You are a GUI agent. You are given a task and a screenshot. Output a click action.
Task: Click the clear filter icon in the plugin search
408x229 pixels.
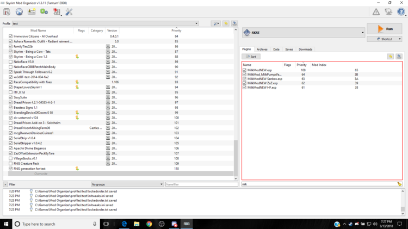pos(400,184)
